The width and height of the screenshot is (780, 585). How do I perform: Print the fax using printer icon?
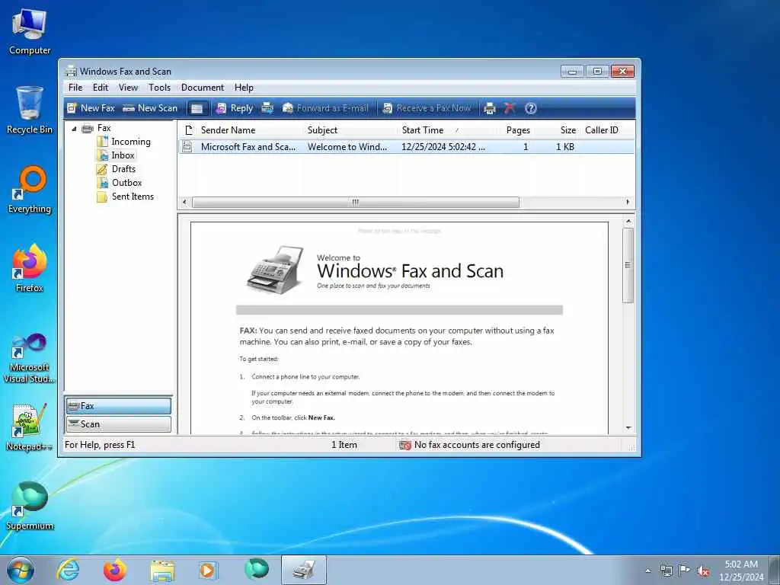(490, 108)
